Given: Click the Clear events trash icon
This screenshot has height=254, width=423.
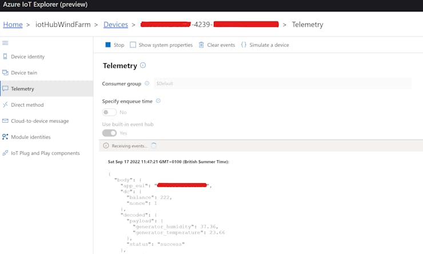Looking at the screenshot, I should click(201, 45).
